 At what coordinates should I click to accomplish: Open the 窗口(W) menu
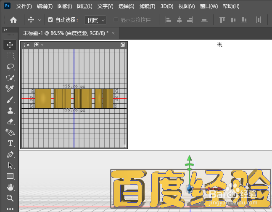[x=209, y=6]
